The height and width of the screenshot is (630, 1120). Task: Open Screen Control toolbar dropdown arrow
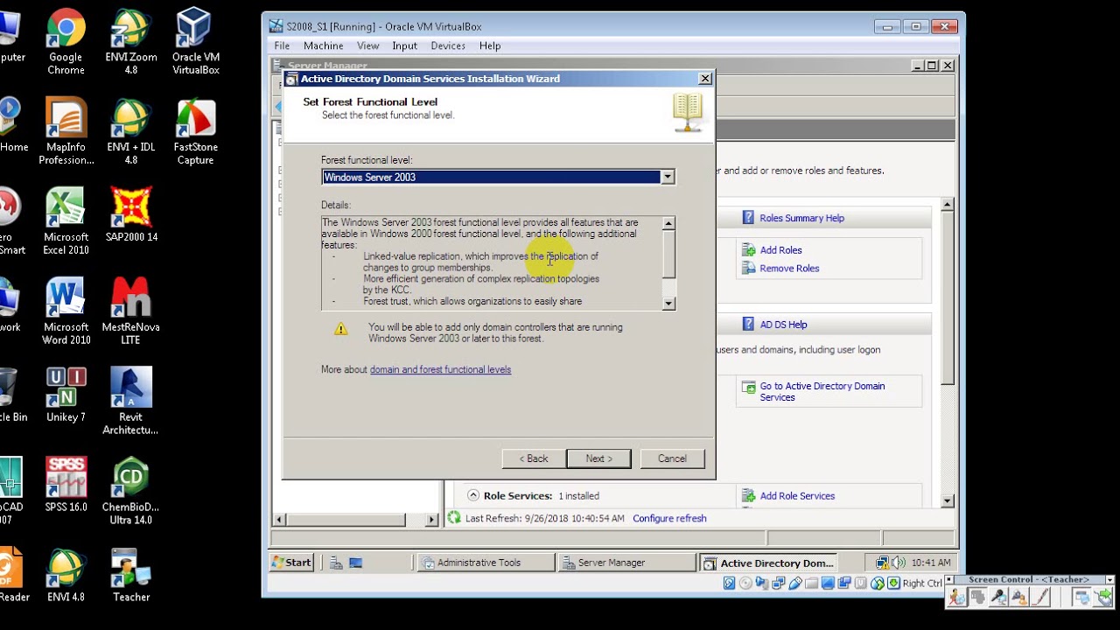pos(1109,579)
